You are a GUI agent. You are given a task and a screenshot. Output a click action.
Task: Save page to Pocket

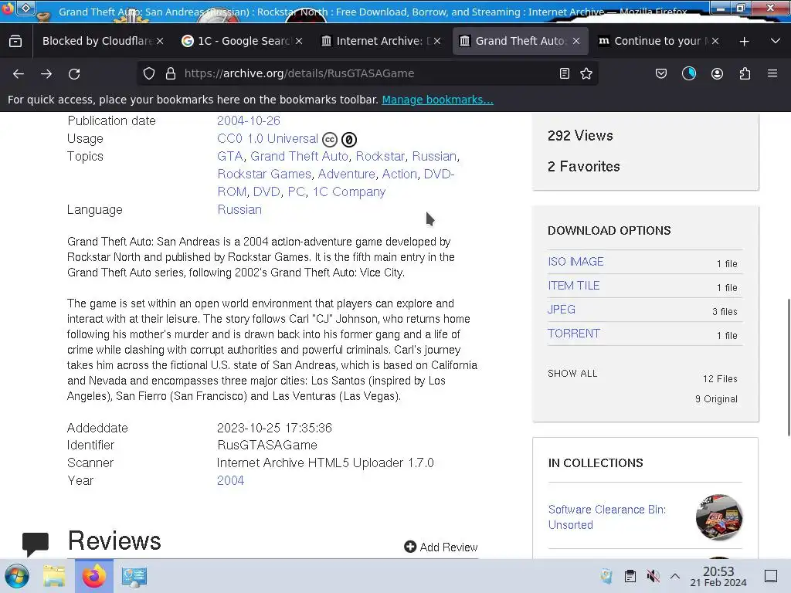click(x=661, y=73)
